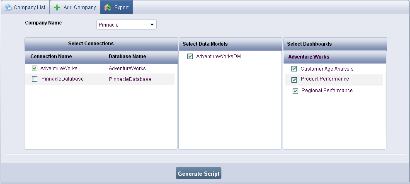Click the green plus Add Company icon
Image resolution: width=410 pixels, height=184 pixels.
[x=58, y=7]
